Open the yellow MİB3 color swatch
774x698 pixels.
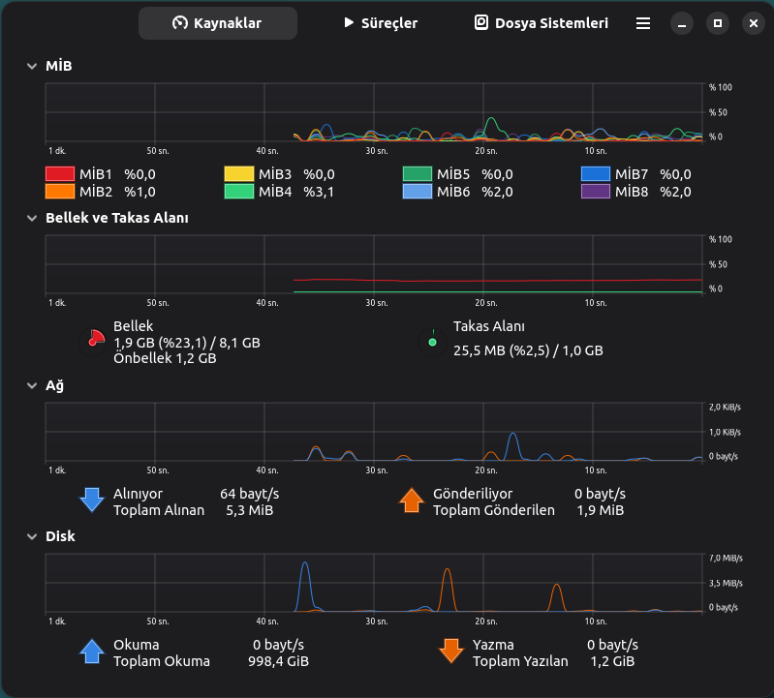[238, 174]
